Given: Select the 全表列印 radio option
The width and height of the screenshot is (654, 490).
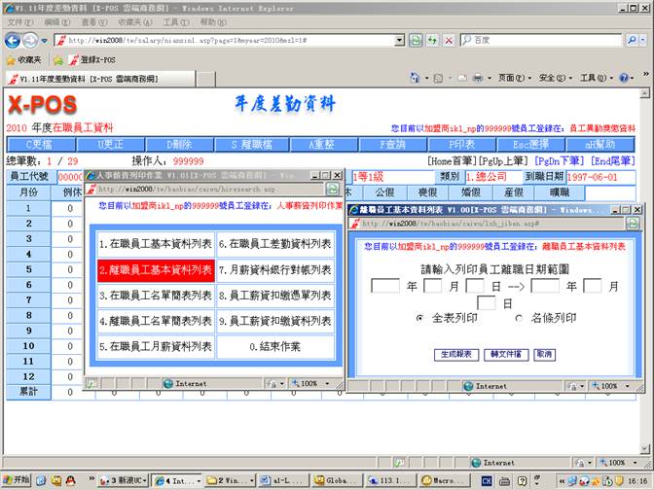Looking at the screenshot, I should (x=419, y=318).
